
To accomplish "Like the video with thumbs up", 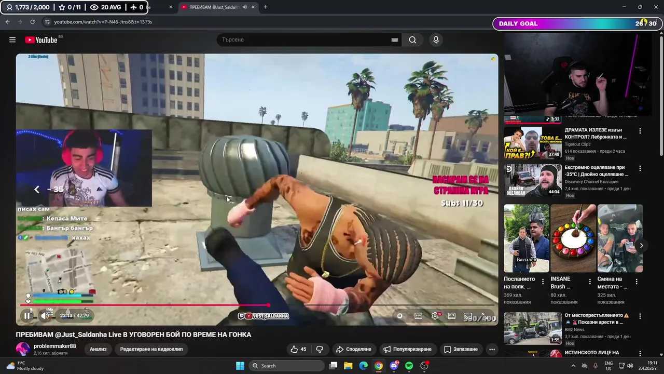I will (298, 350).
